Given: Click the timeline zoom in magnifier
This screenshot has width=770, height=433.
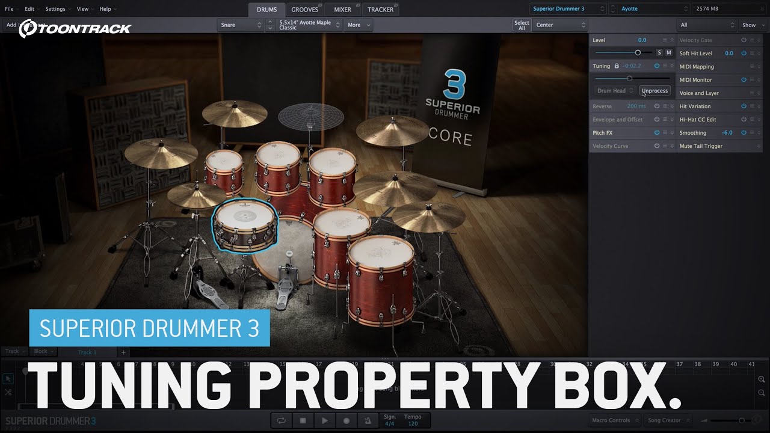Looking at the screenshot, I should click(762, 379).
